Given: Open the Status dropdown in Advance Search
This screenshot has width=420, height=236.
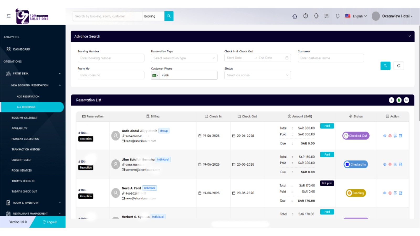Looking at the screenshot, I should click(257, 75).
